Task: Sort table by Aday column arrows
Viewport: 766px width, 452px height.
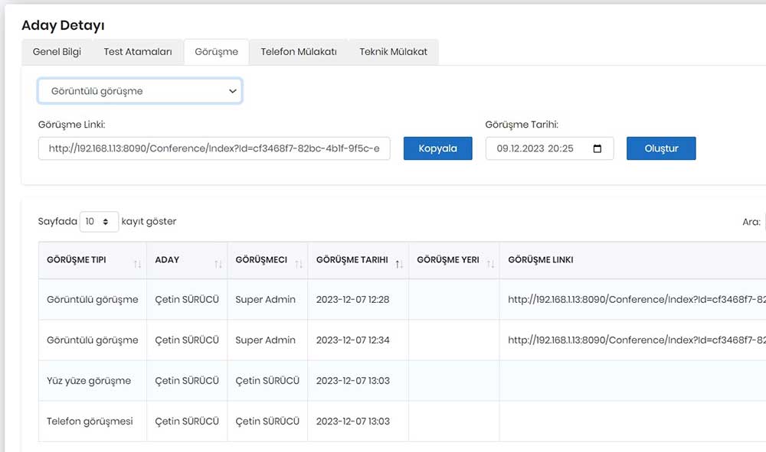Action: tap(218, 264)
